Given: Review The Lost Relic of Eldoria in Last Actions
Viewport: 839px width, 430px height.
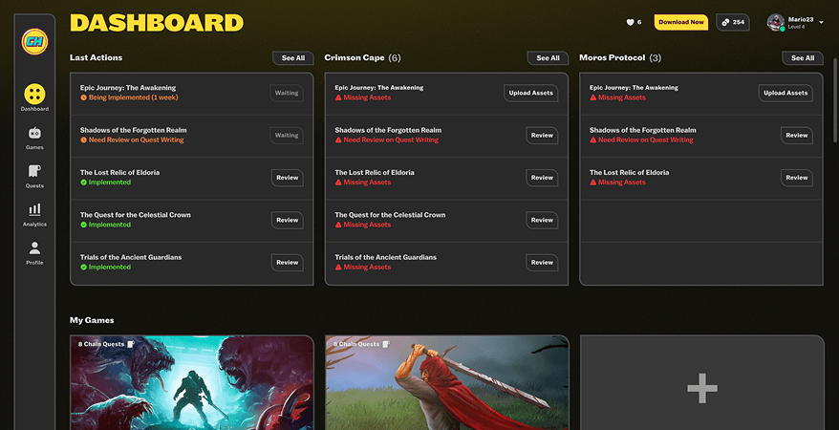Looking at the screenshot, I should [287, 178].
